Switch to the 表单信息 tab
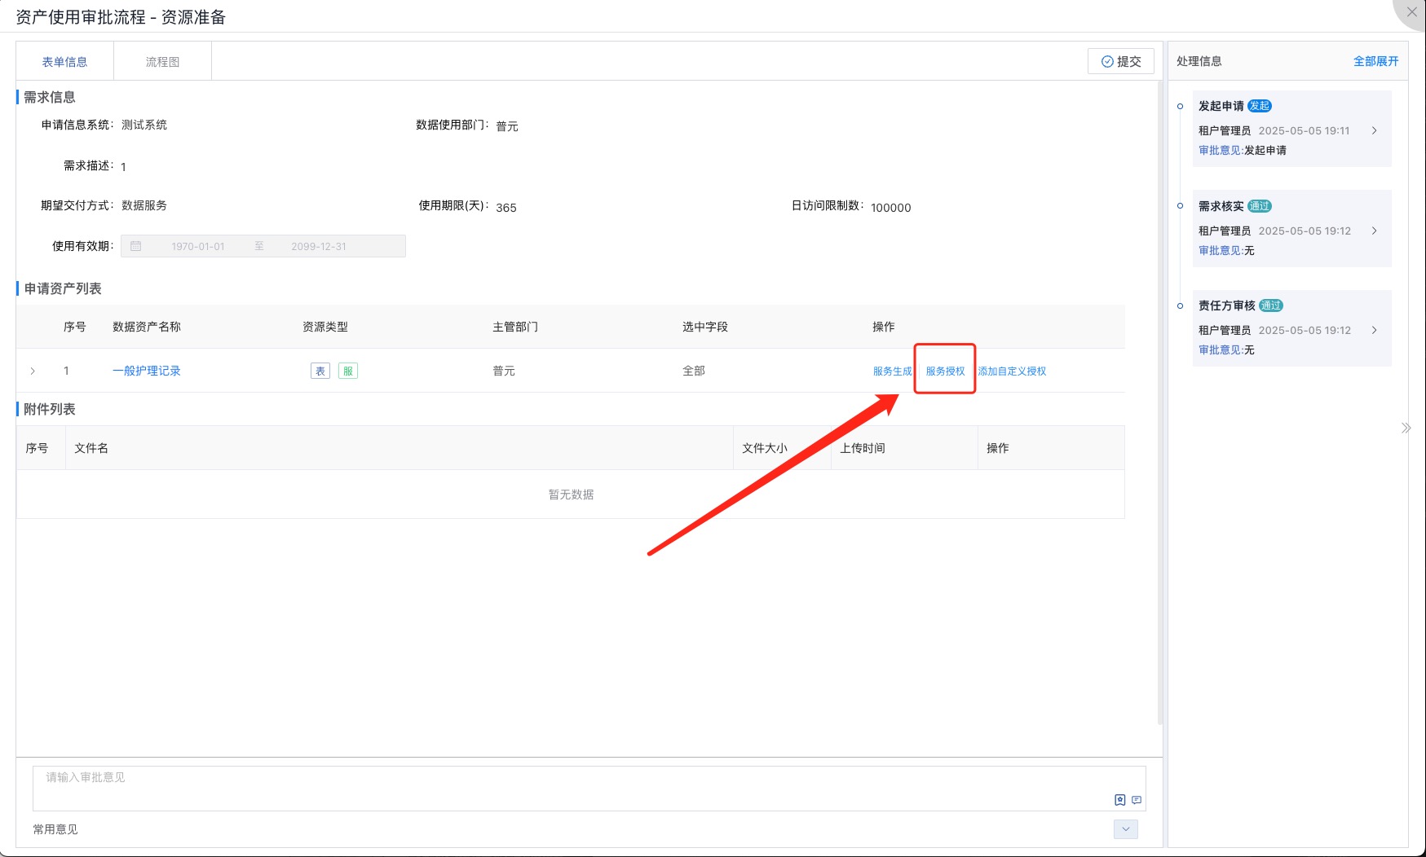The height and width of the screenshot is (857, 1426). pos(64,62)
